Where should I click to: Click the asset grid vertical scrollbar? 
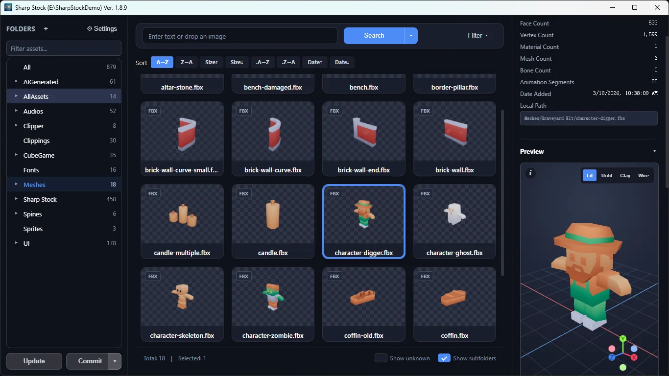click(502, 193)
